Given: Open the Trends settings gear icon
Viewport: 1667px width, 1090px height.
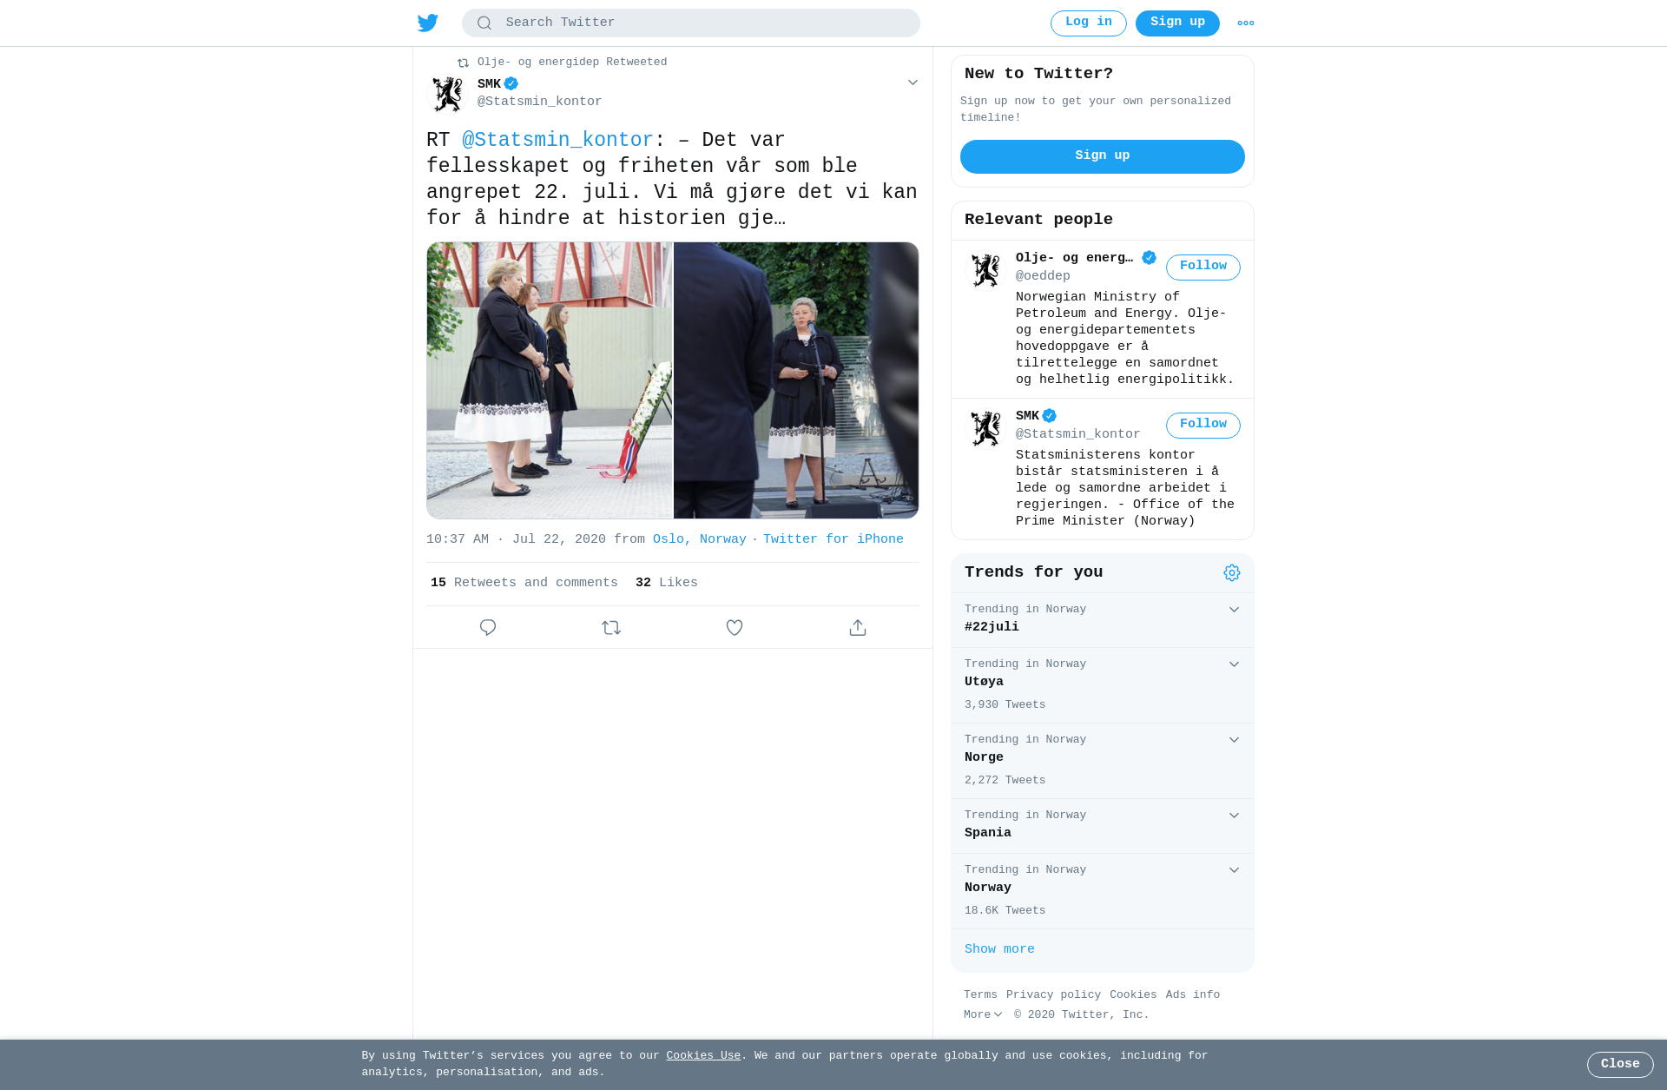Looking at the screenshot, I should [x=1232, y=572].
